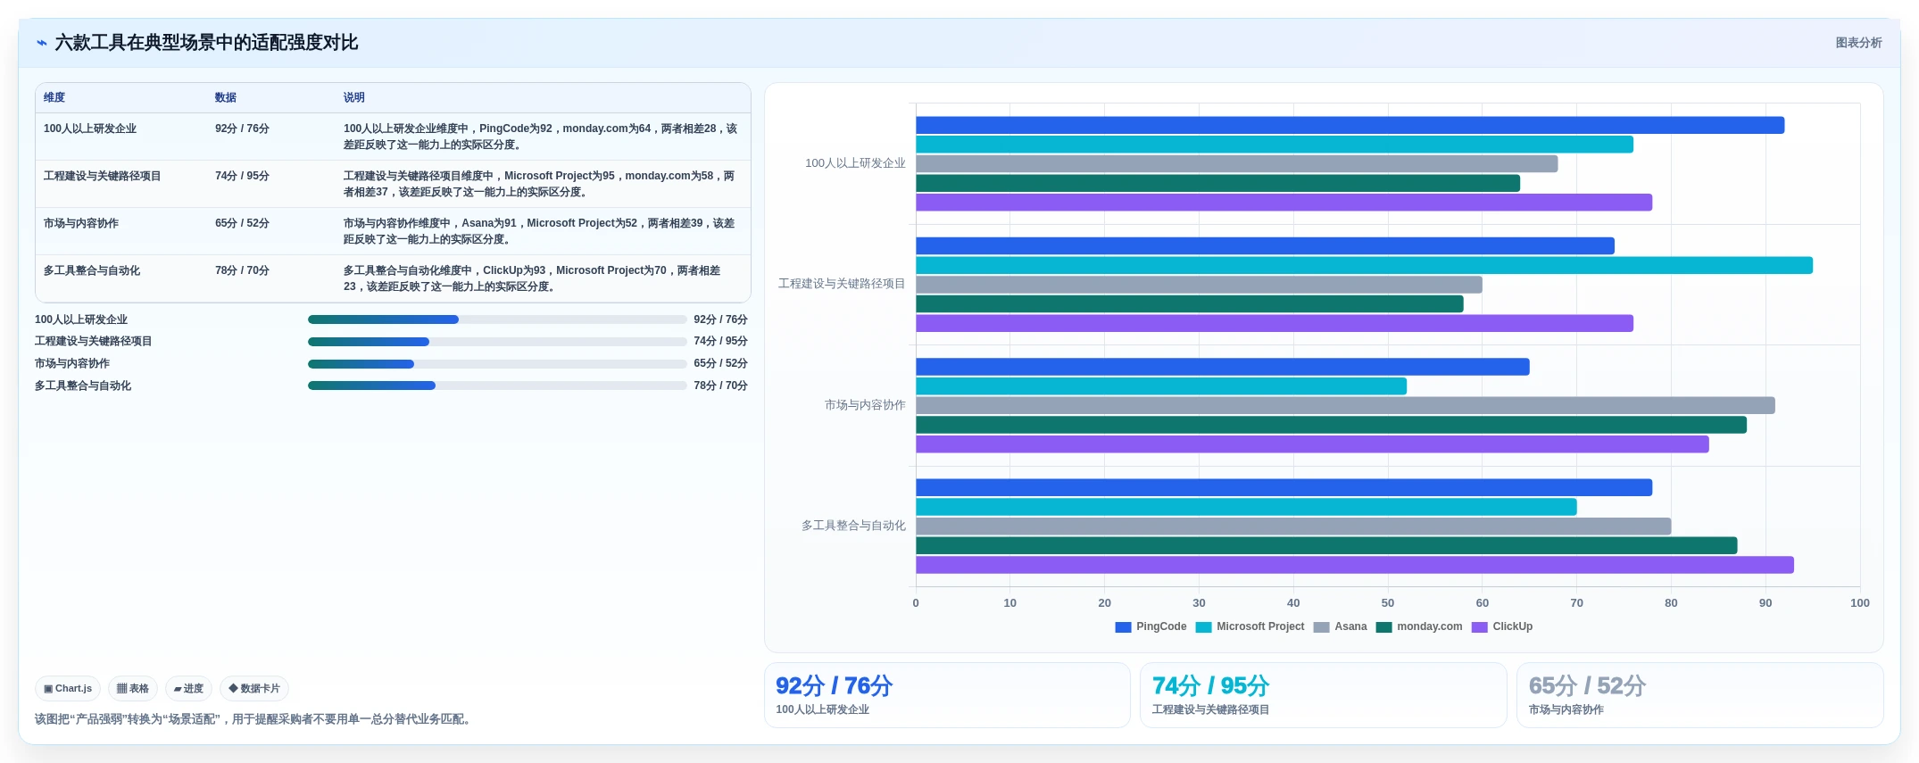Image resolution: width=1919 pixels, height=763 pixels.
Task: Click the 78分 / 70分 value beside progress bar
Action: coord(720,386)
